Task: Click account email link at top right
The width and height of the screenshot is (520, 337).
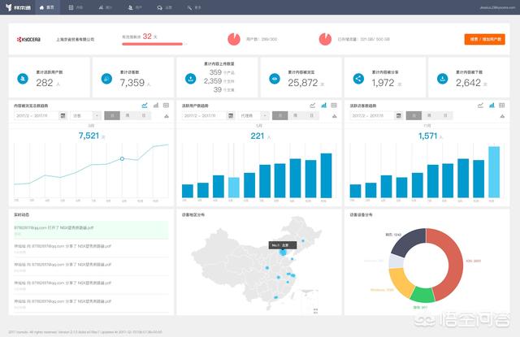Action: pyautogui.click(x=497, y=7)
